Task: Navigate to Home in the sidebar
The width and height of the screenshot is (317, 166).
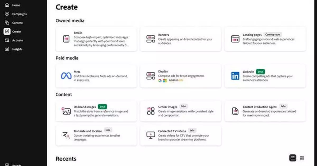Action: [x=8, y=5]
